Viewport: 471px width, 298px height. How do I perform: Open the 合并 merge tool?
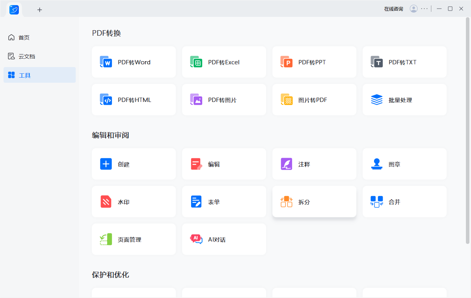point(404,202)
